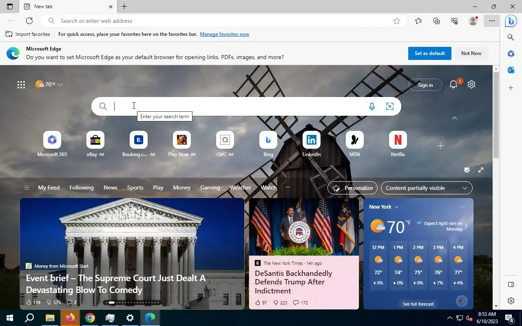
Task: Open See full forecast link
Action: pos(418,304)
